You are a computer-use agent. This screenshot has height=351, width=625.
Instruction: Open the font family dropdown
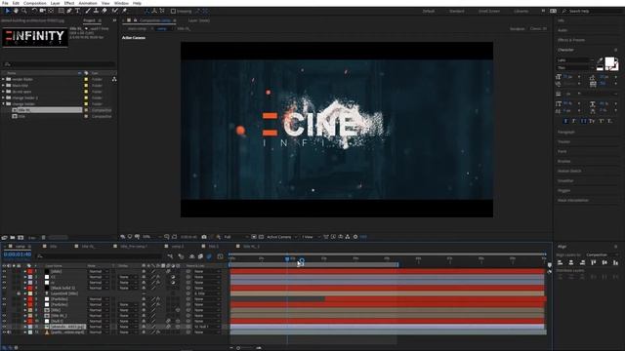click(574, 60)
